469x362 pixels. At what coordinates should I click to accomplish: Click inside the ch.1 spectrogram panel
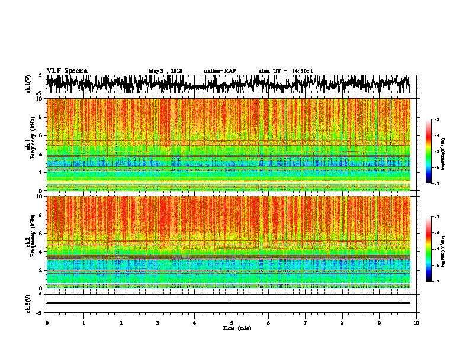228,144
